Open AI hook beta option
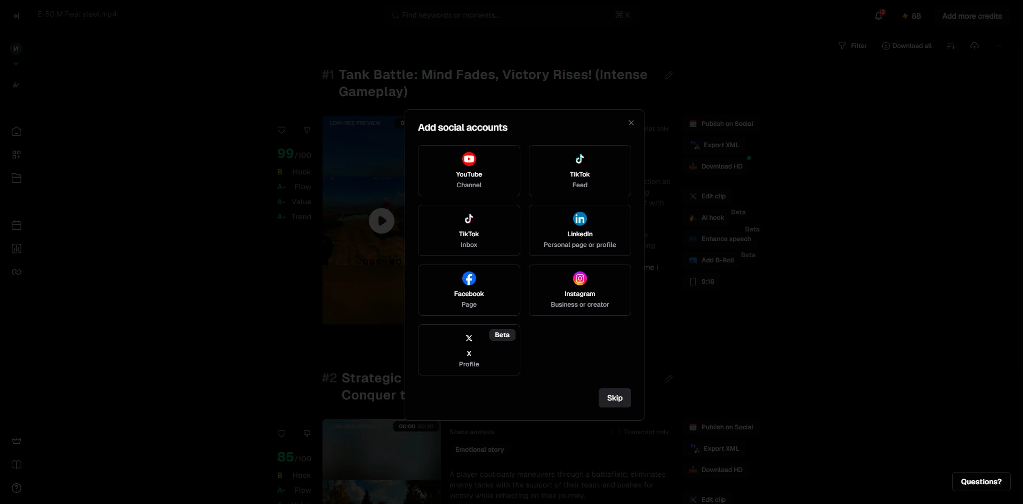Screen dimensions: 1023x504 click(707, 218)
